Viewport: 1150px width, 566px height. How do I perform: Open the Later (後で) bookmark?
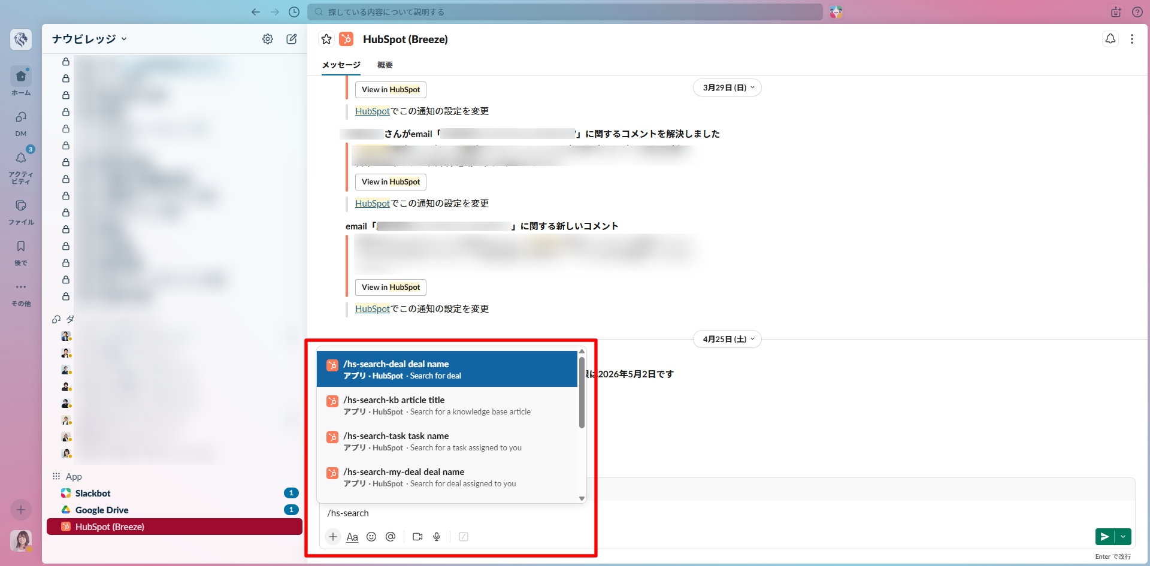(x=21, y=253)
